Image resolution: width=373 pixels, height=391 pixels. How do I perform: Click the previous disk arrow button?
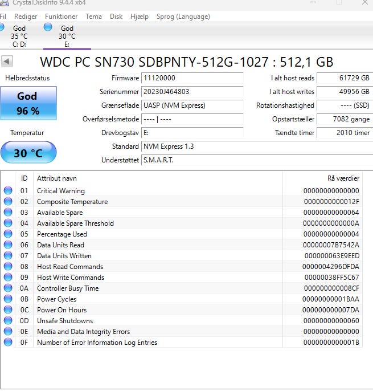coord(7,61)
